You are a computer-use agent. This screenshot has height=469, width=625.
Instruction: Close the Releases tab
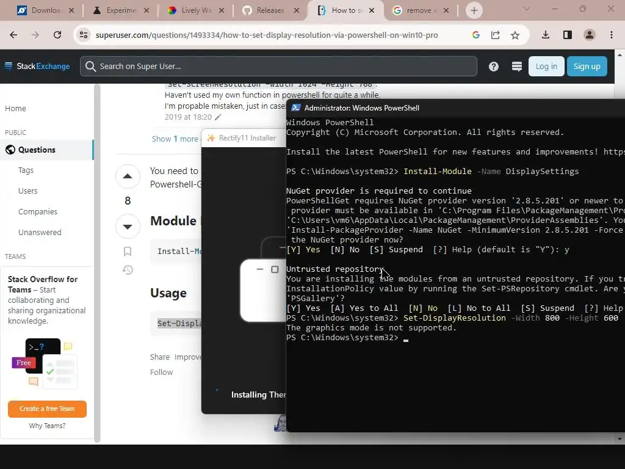coord(297,10)
